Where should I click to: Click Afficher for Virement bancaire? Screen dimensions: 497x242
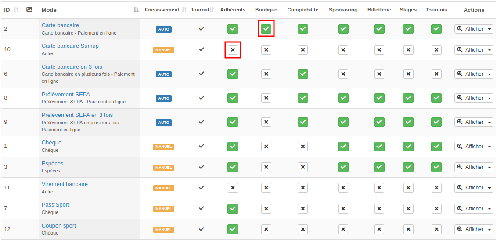click(x=470, y=188)
